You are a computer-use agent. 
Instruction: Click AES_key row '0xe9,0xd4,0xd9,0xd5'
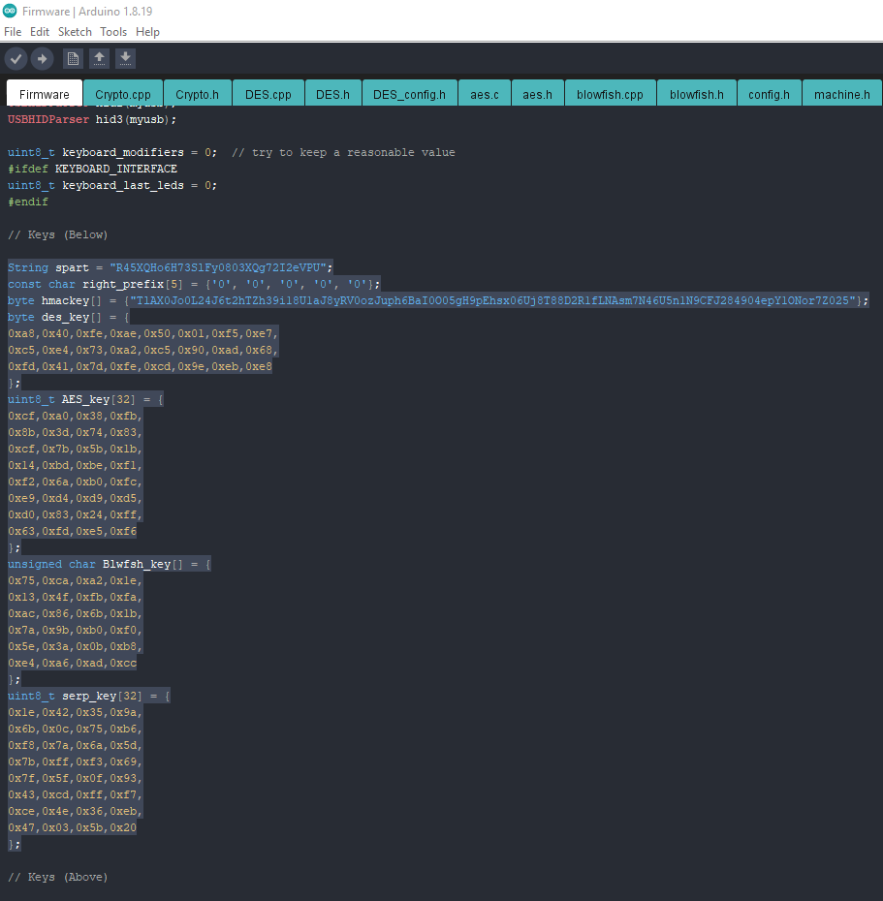(75, 498)
